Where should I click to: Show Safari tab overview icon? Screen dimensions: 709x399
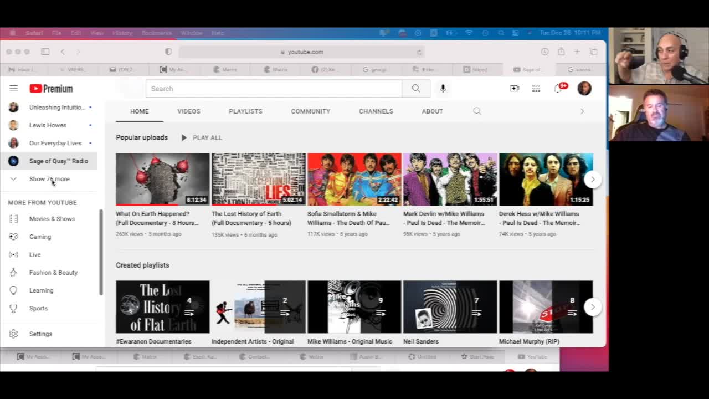tap(594, 52)
